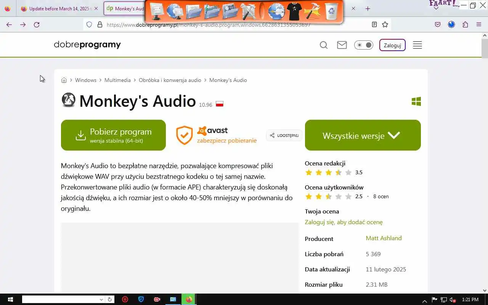Screen dimensions: 488x305
Task: Click the hammer and screwdriver tools dock icon
Action: click(x=249, y=11)
